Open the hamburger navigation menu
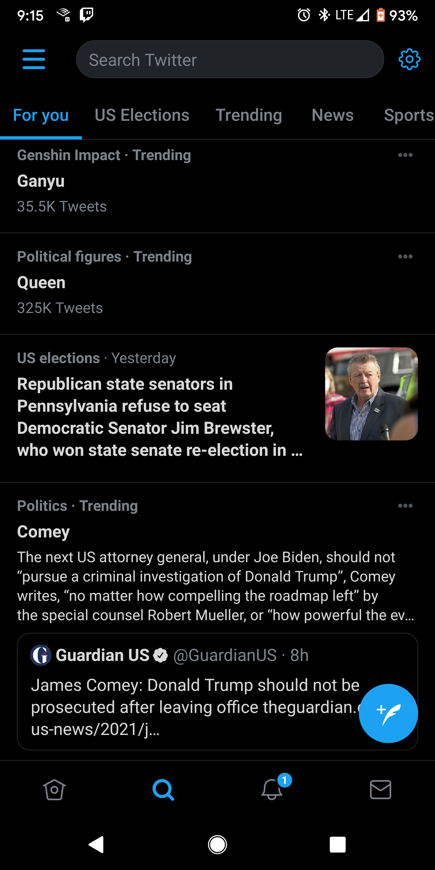This screenshot has width=435, height=870. [34, 60]
